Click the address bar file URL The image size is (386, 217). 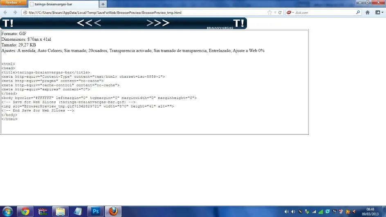pyautogui.click(x=105, y=13)
